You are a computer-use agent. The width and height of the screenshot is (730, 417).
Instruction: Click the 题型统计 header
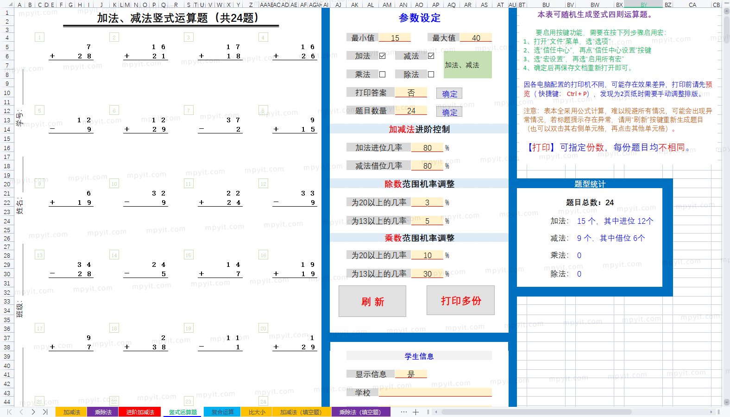(590, 184)
